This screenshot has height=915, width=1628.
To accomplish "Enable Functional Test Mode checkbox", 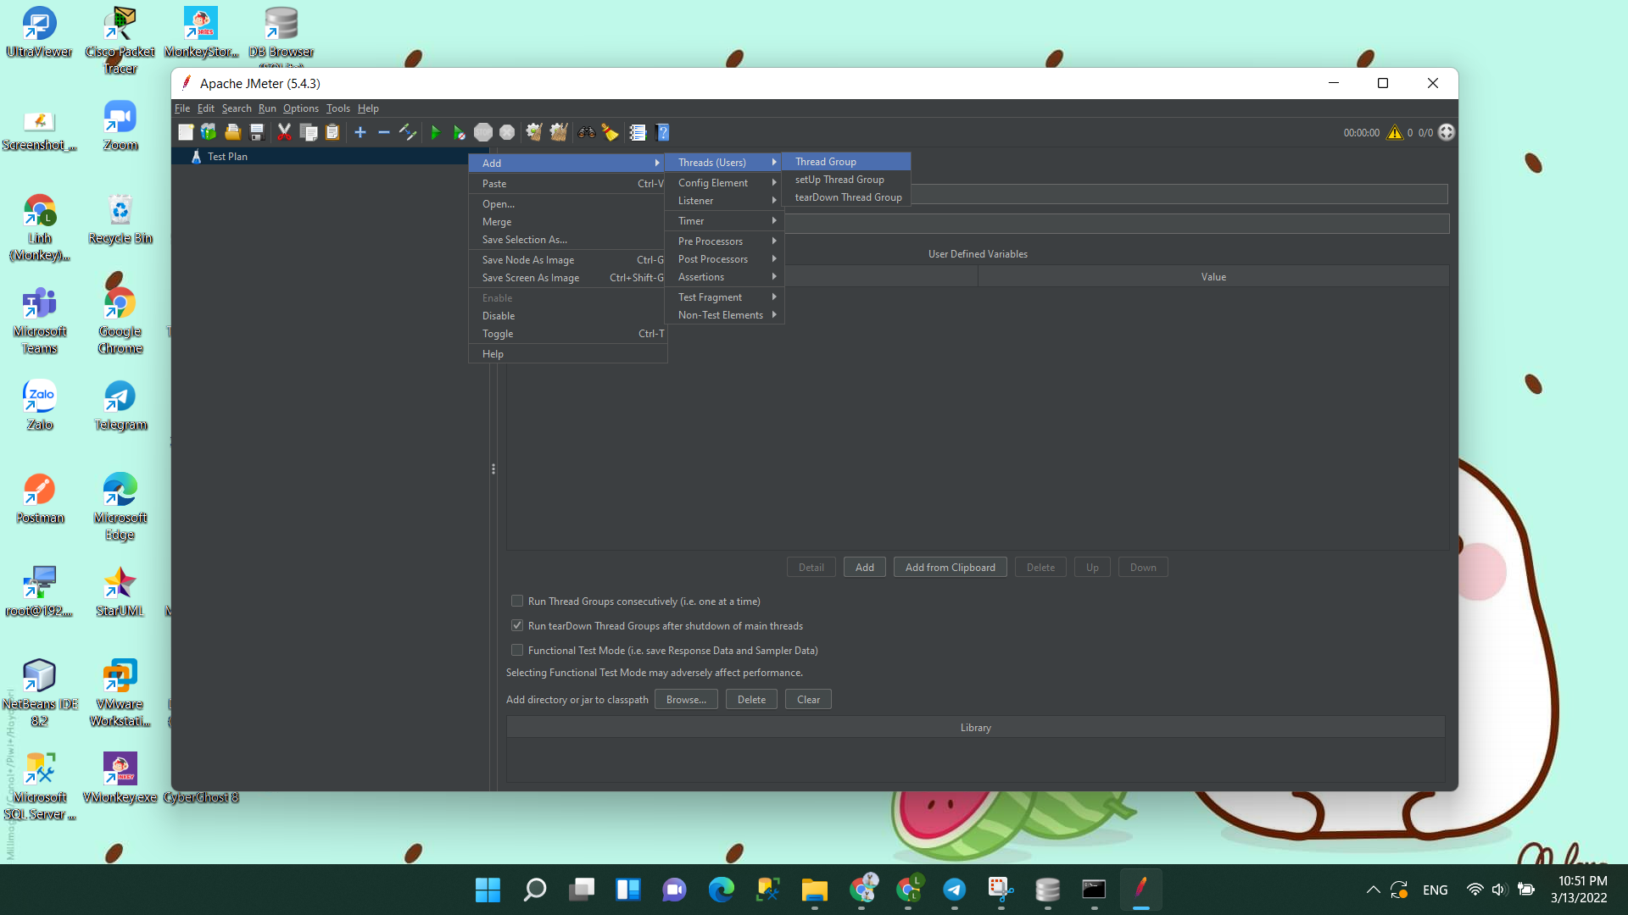I will coord(517,650).
